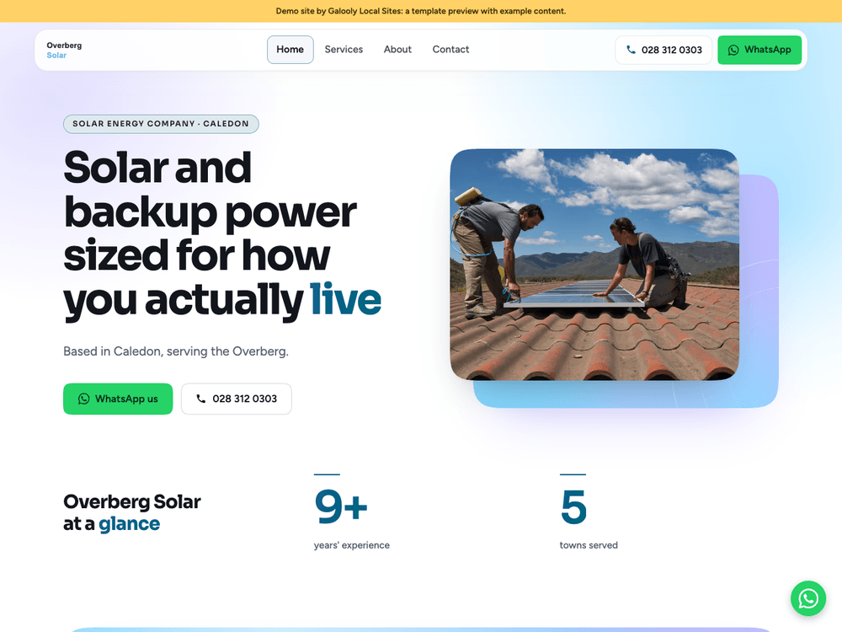Viewport: 842px width, 632px height.
Task: Click the header WhatsApp button
Action: point(759,50)
